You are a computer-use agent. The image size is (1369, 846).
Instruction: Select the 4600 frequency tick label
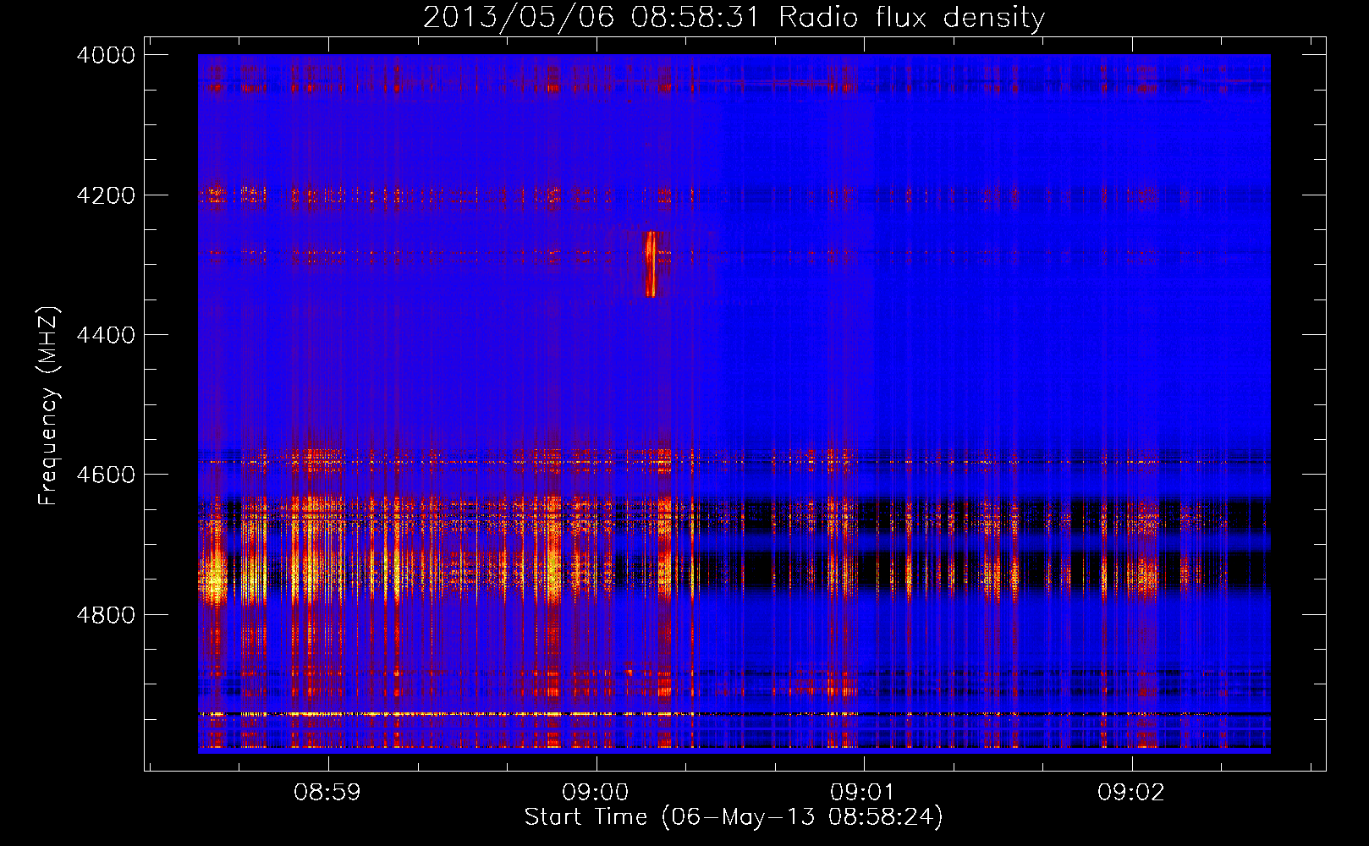pos(105,475)
